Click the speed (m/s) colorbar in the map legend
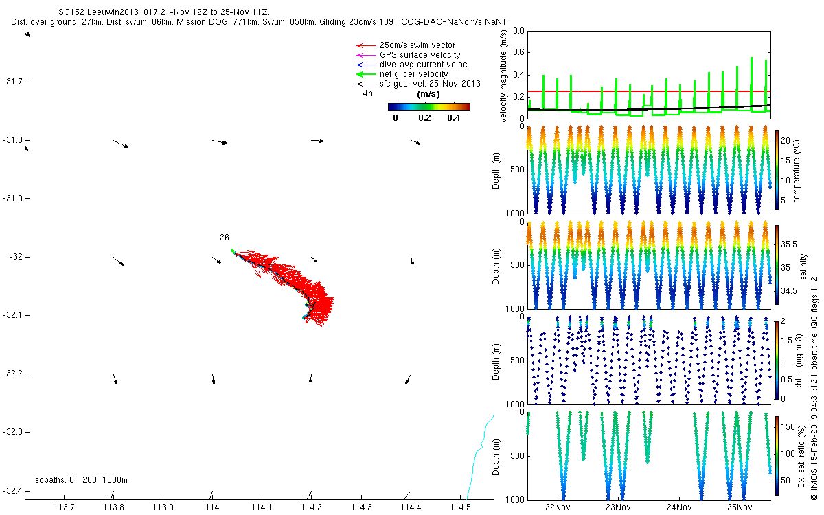824x515 pixels. point(428,106)
